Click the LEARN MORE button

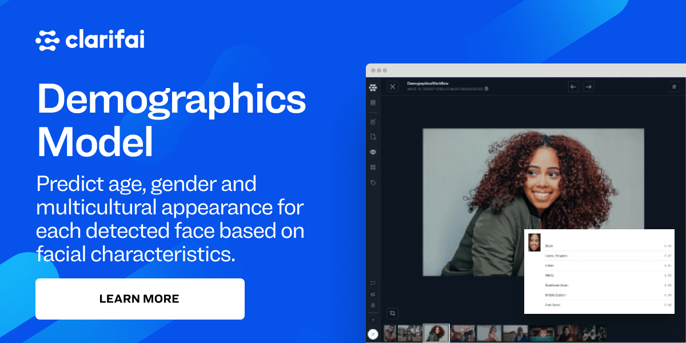coord(139,298)
